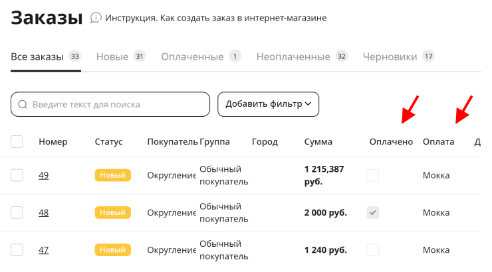Click the Мокка payment cell of order 48
Image resolution: width=492 pixels, height=272 pixels.
tap(436, 212)
